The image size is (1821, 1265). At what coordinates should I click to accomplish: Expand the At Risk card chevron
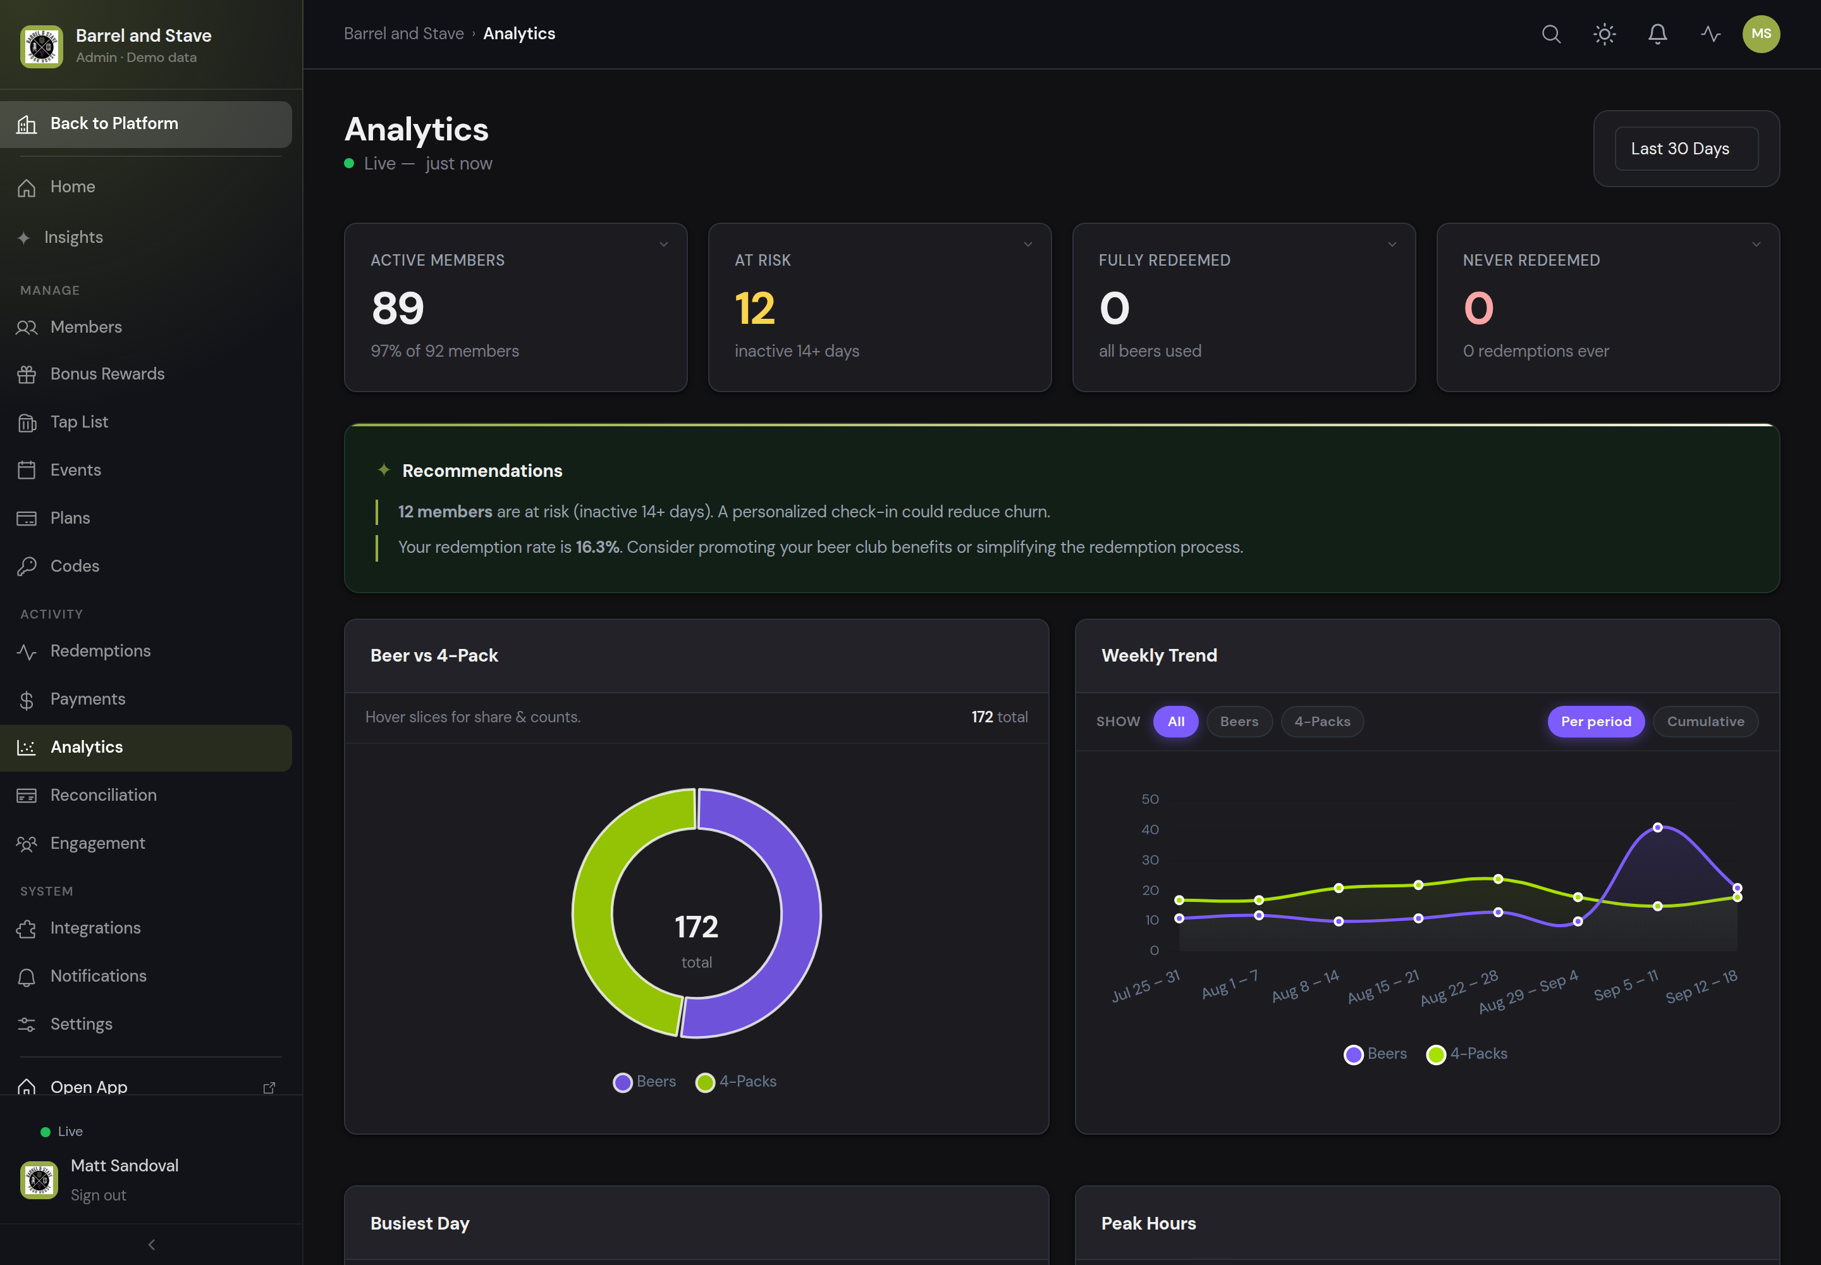point(1027,244)
